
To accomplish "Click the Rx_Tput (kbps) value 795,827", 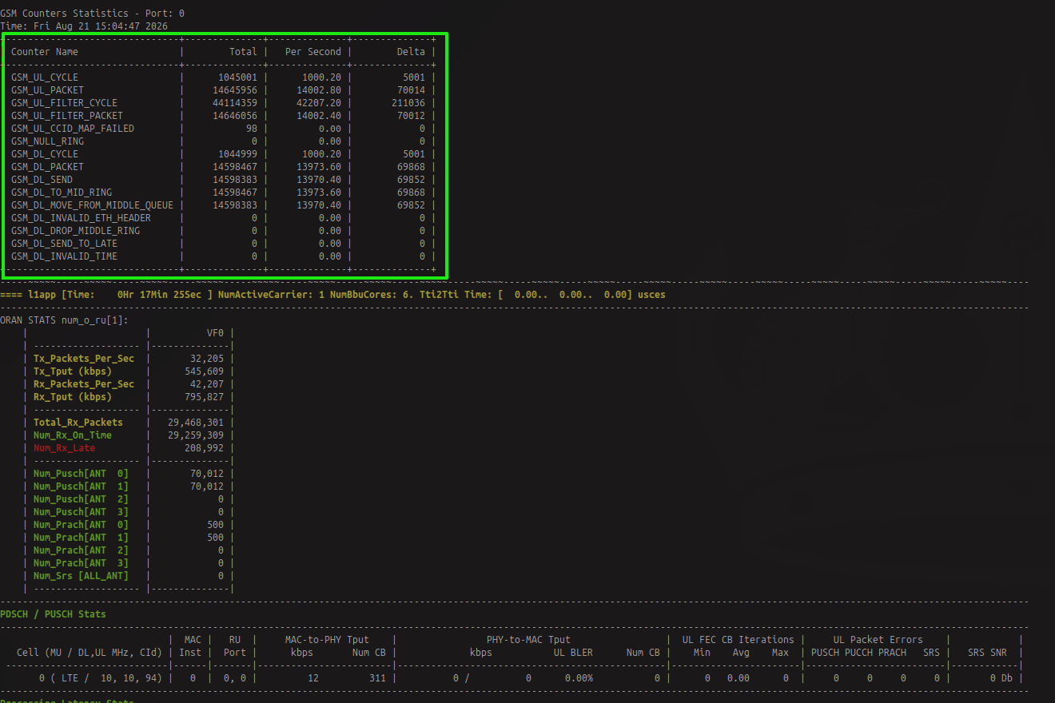I will coord(205,397).
